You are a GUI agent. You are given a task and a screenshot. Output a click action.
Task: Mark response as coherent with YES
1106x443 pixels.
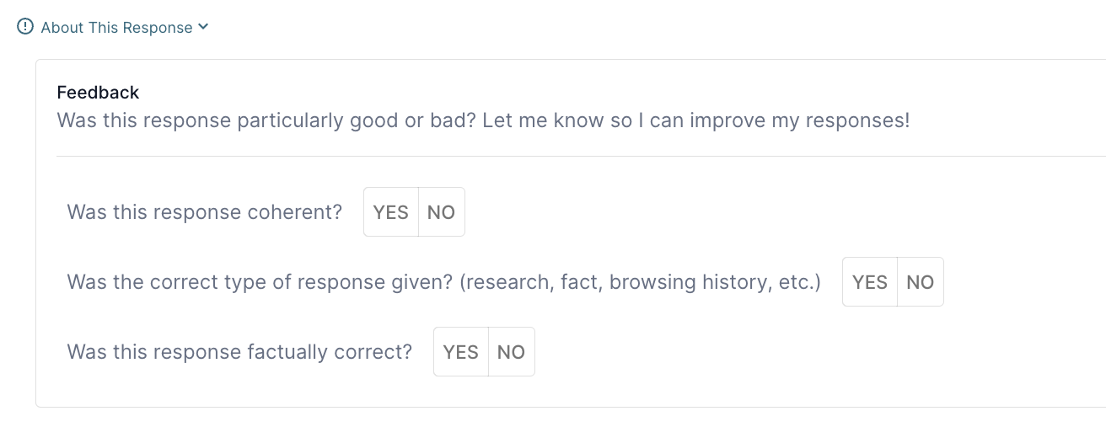coord(390,212)
